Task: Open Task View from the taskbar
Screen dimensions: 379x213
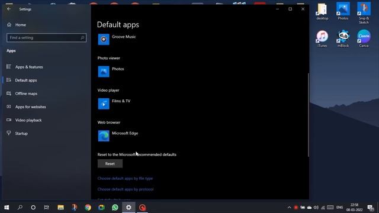Action: tap(46, 208)
